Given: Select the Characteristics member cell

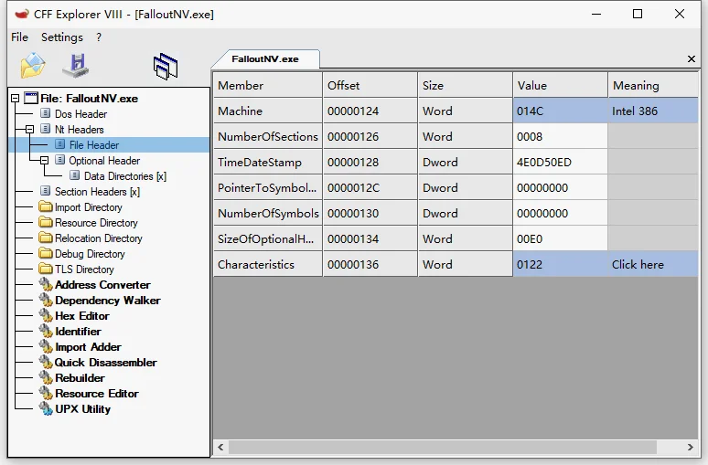Looking at the screenshot, I should click(x=267, y=264).
